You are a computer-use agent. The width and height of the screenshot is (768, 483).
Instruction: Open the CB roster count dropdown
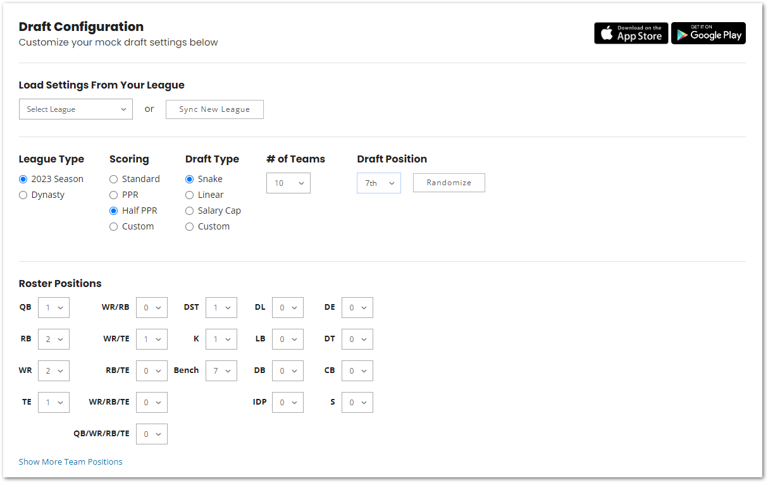pos(357,370)
